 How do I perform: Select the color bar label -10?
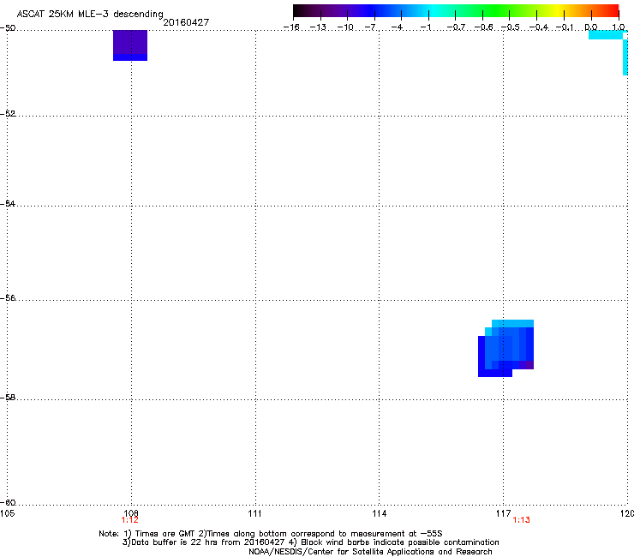pos(345,27)
